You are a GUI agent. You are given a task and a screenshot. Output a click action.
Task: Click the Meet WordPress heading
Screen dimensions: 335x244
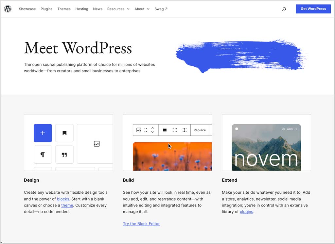pyautogui.click(x=78, y=48)
